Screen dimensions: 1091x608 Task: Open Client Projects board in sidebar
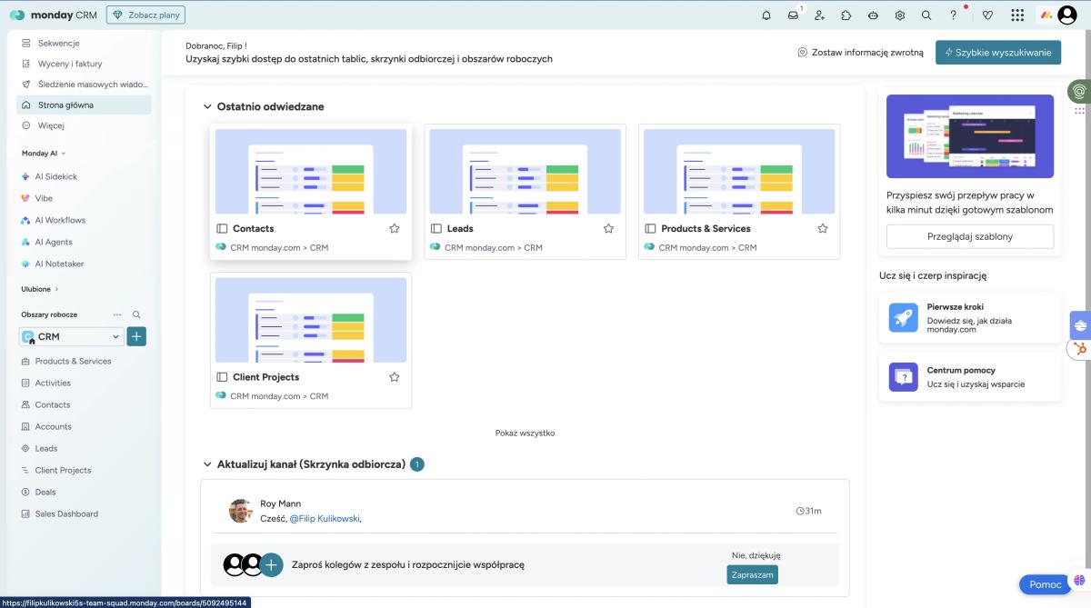point(84,470)
